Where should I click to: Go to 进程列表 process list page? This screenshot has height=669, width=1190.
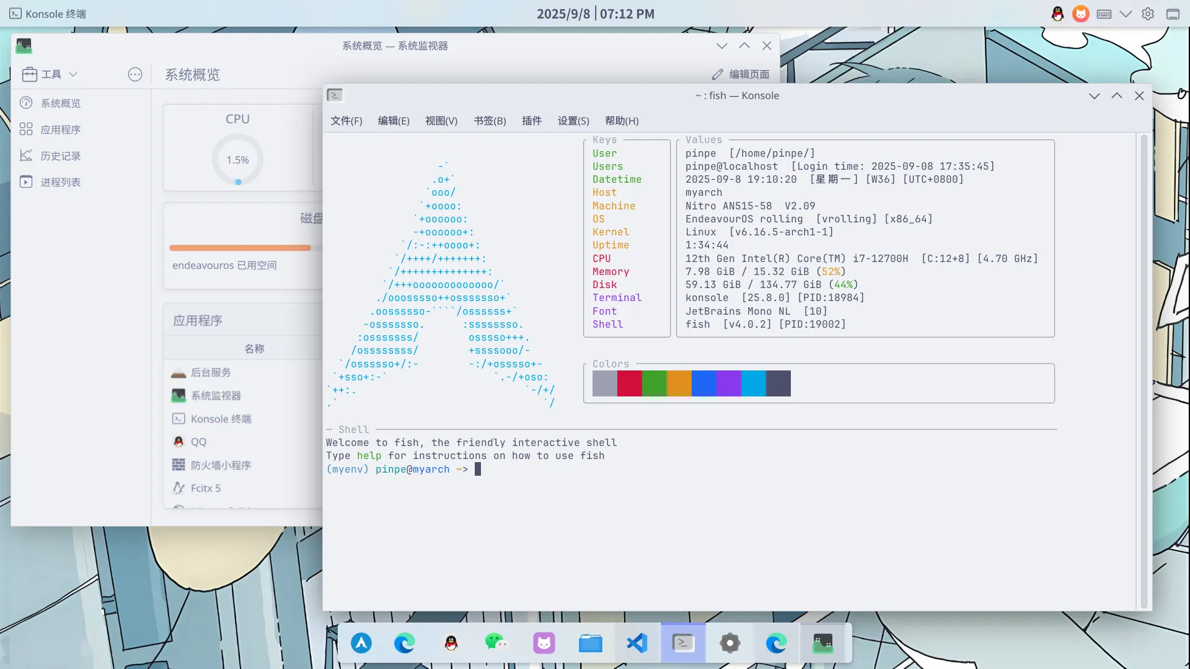[60, 182]
